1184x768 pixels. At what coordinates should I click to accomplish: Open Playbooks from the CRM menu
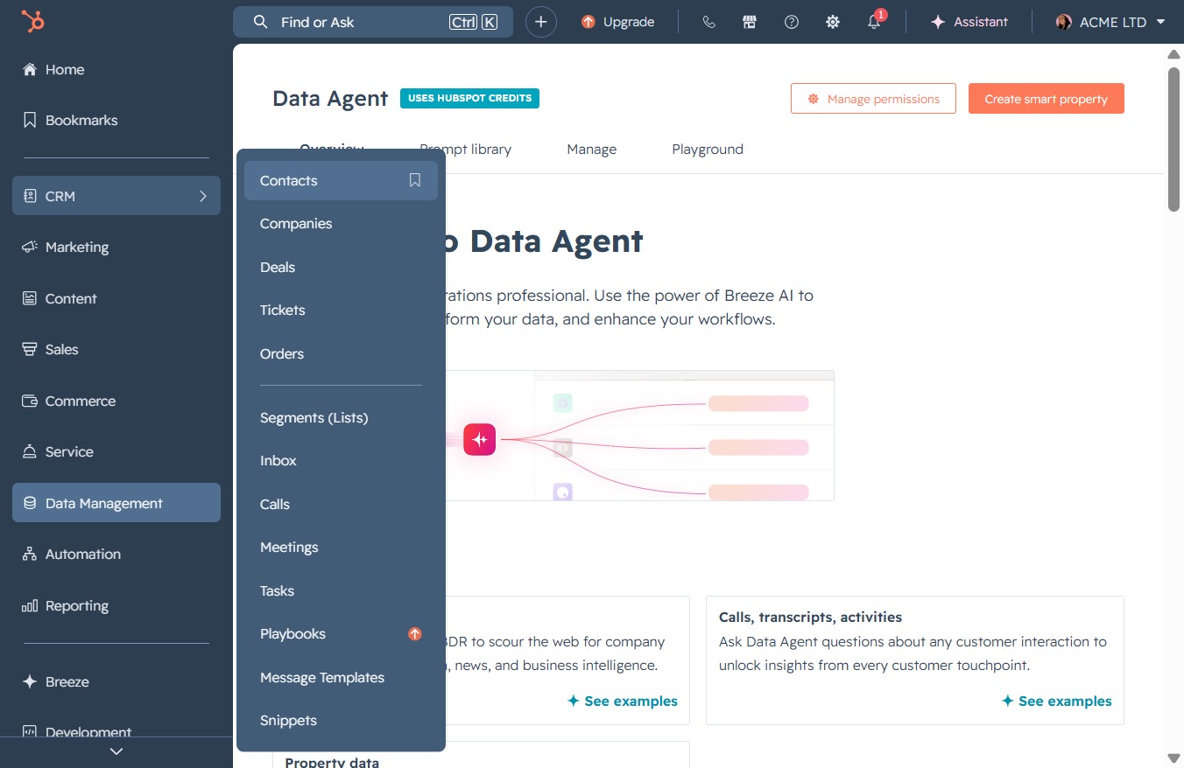tap(341, 633)
